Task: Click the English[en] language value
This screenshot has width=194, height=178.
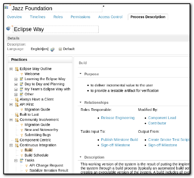Action: pos(40,49)
